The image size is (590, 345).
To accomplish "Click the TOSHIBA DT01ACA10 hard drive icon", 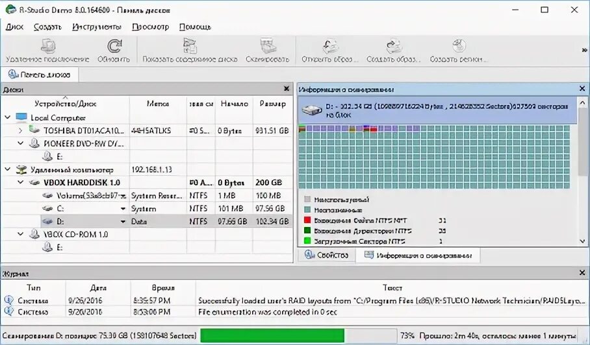I will click(34, 130).
